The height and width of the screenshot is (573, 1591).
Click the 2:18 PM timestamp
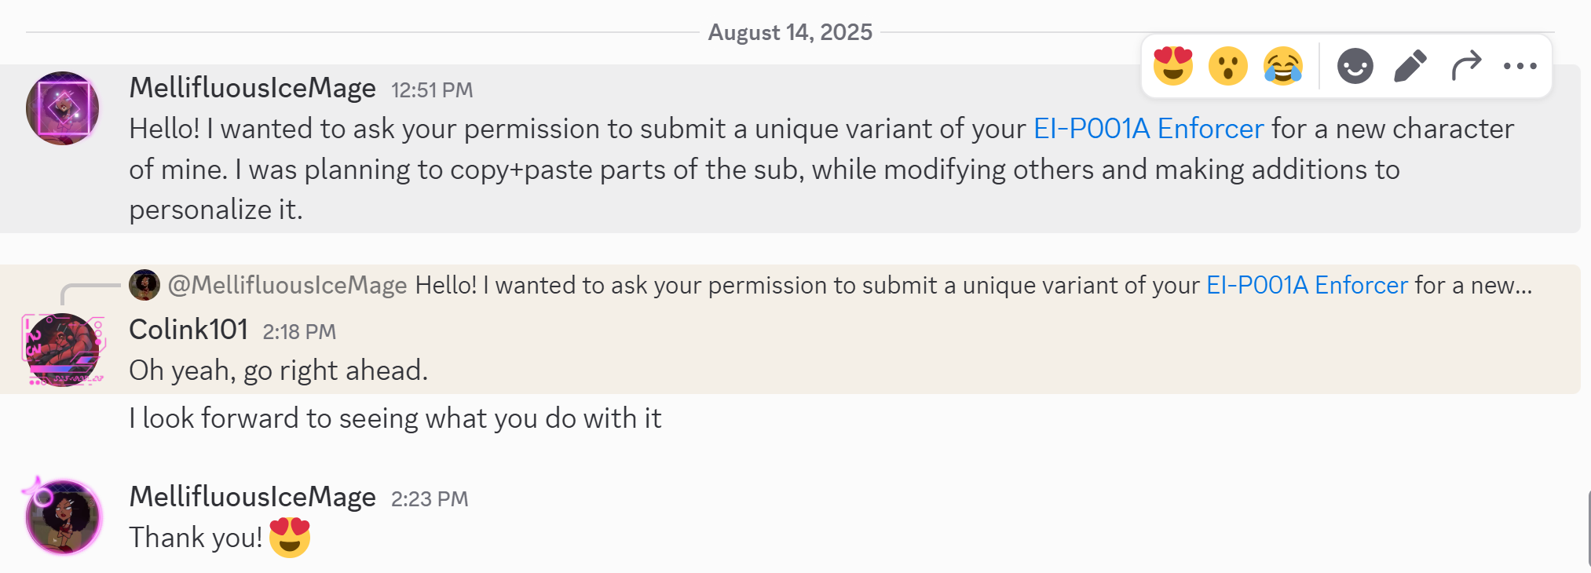299,332
